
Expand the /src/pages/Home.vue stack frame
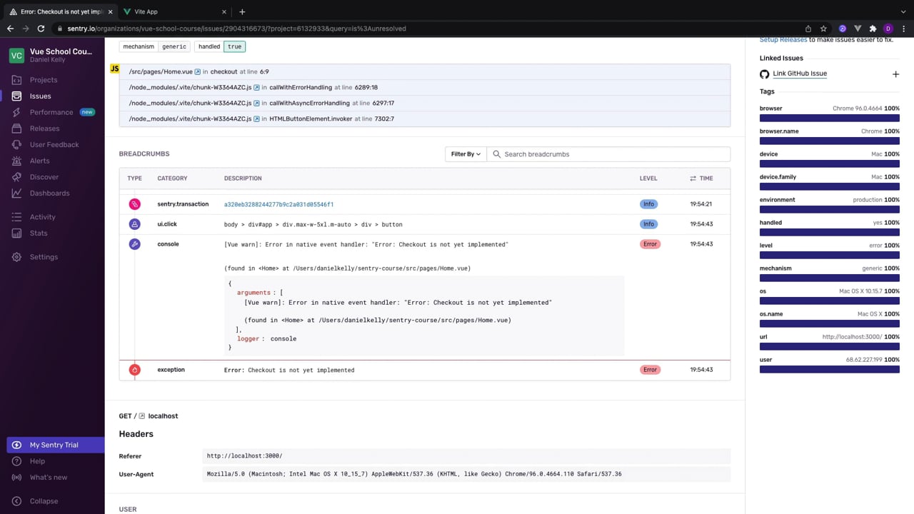(425, 72)
